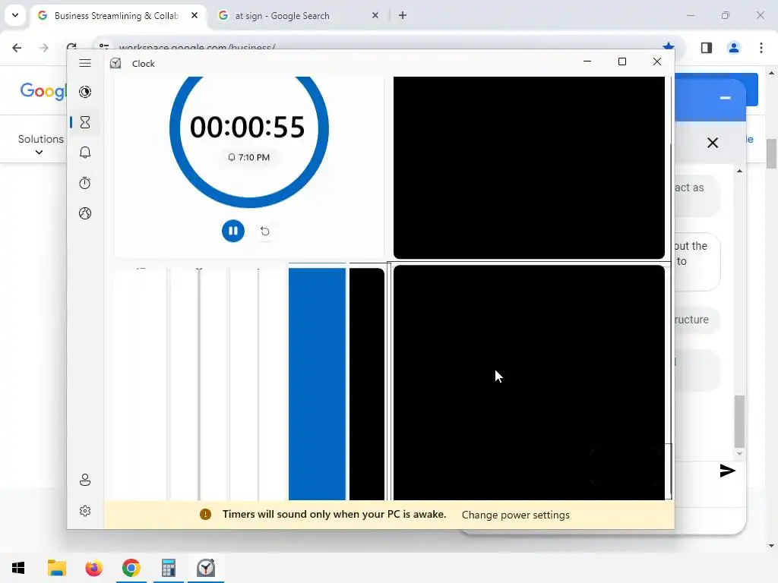Open Chrome tab search dropdown
The width and height of the screenshot is (778, 583).
(15, 15)
